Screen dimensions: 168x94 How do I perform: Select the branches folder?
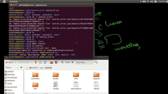tap(35, 76)
